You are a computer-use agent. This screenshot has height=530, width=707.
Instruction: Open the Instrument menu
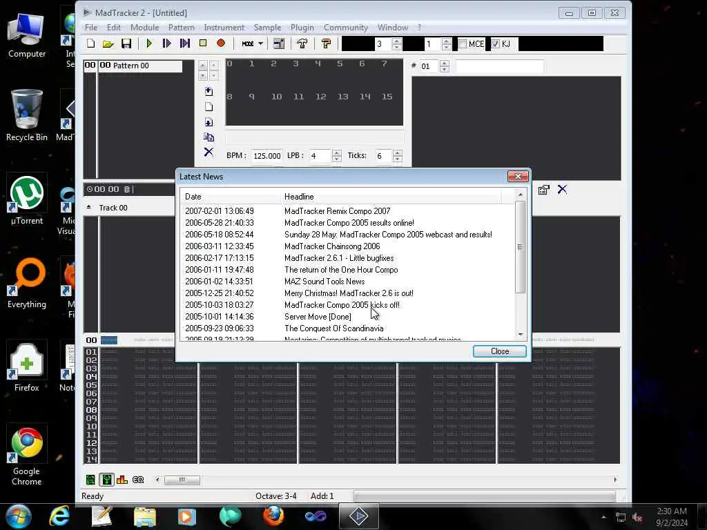click(x=224, y=28)
